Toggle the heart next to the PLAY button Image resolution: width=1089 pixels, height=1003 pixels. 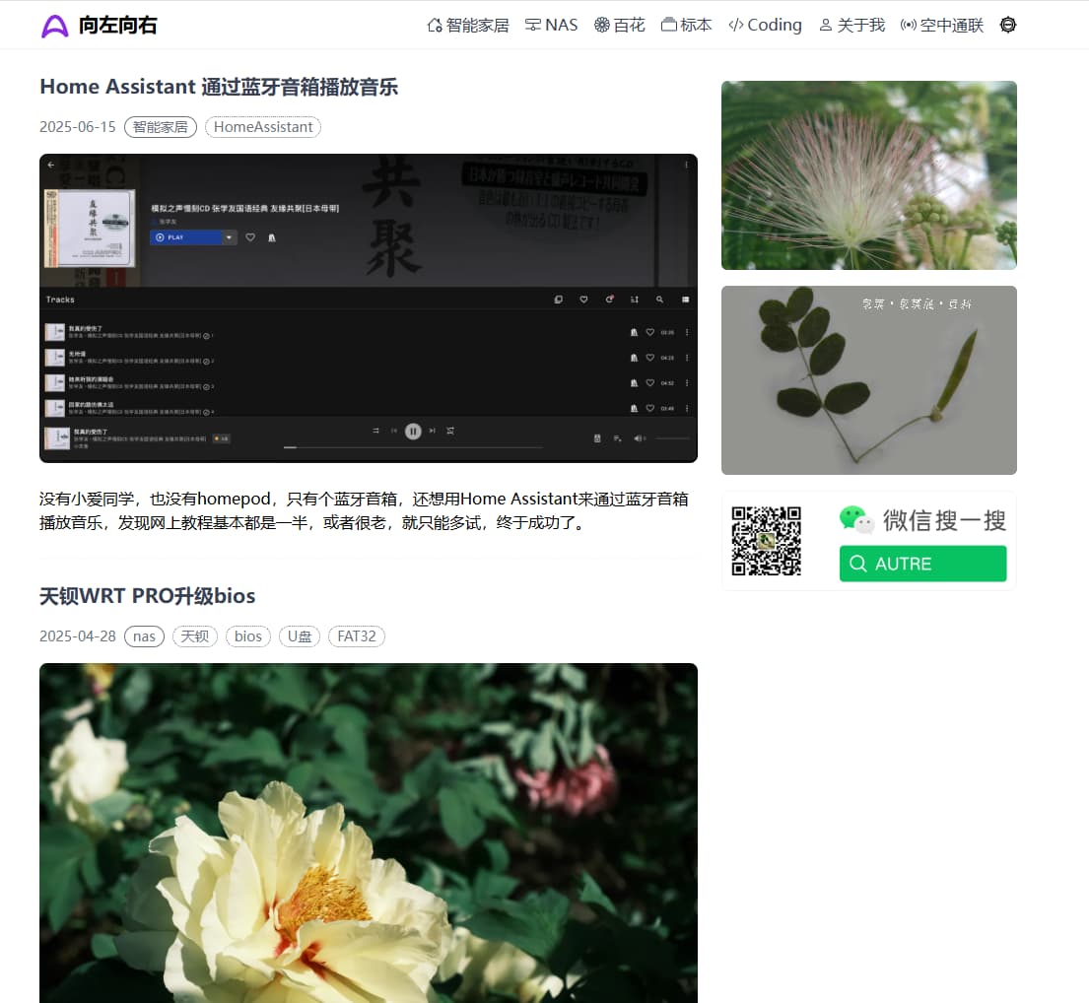250,237
